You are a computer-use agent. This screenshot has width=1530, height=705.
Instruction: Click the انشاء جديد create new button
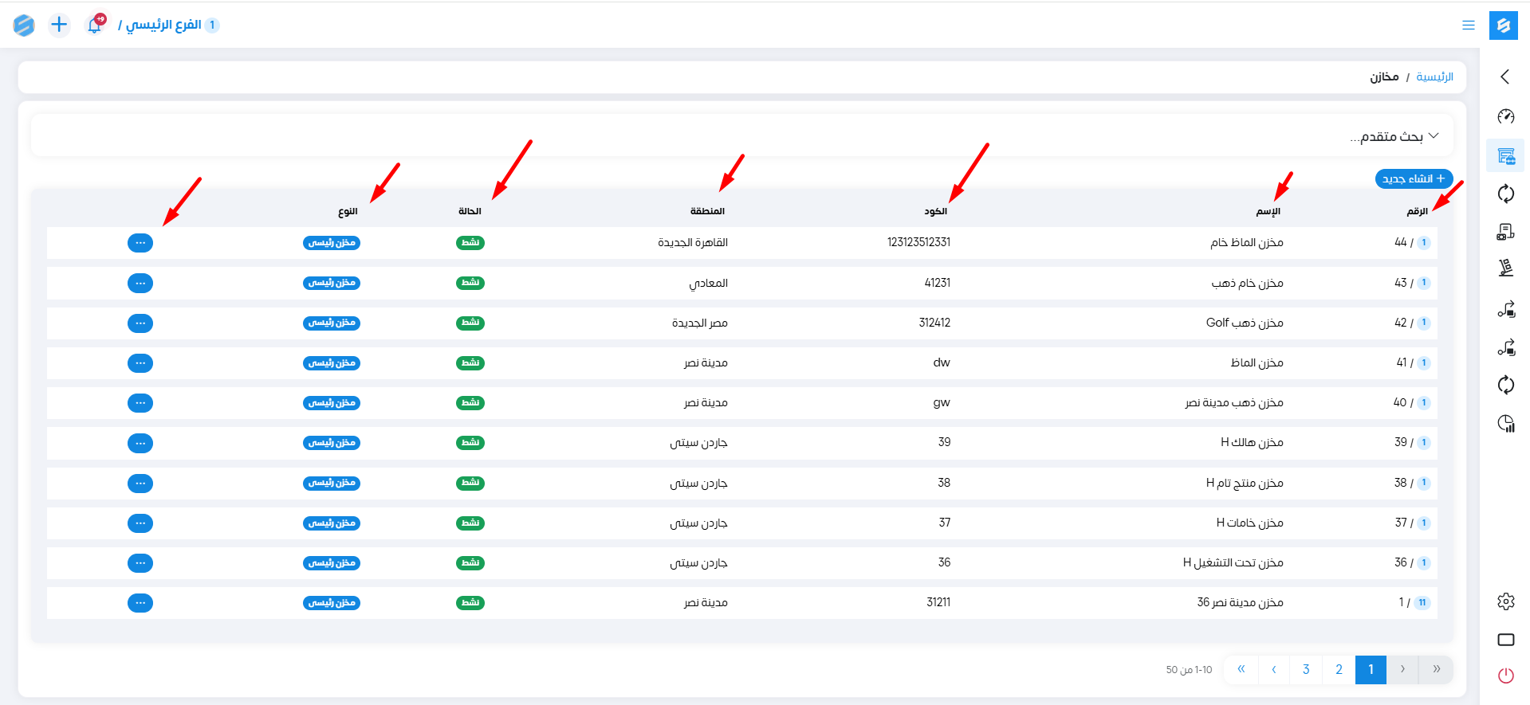(x=1414, y=179)
